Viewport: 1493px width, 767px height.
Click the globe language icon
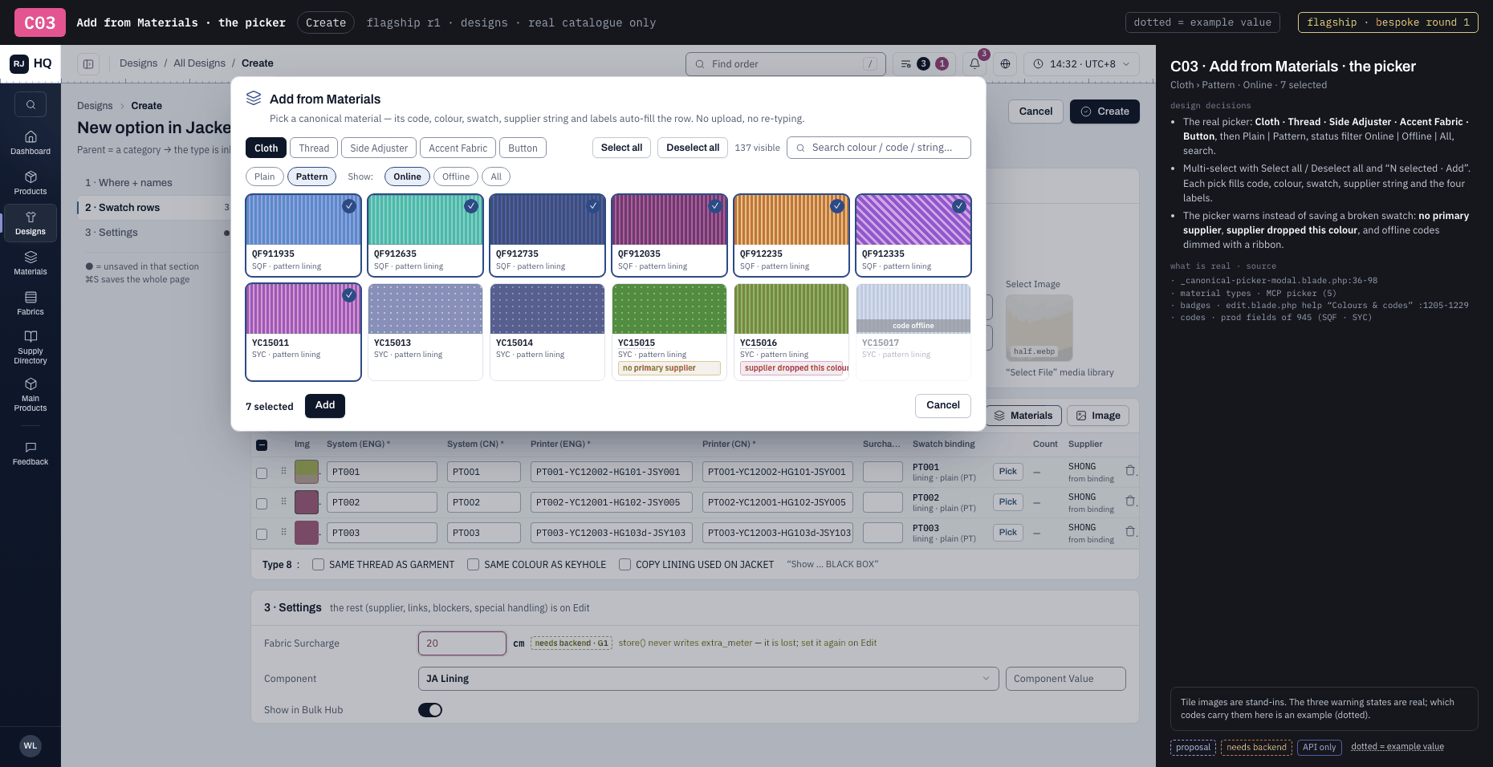(1005, 64)
